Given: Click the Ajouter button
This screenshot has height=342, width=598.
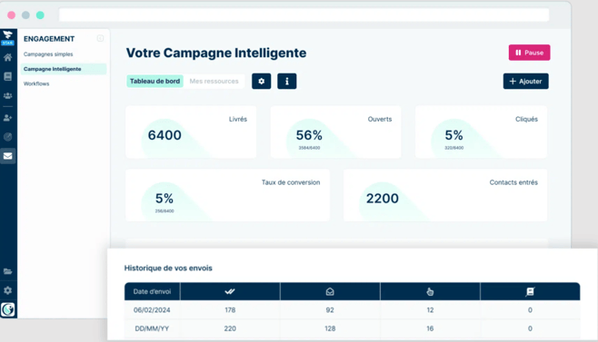Looking at the screenshot, I should tap(526, 81).
